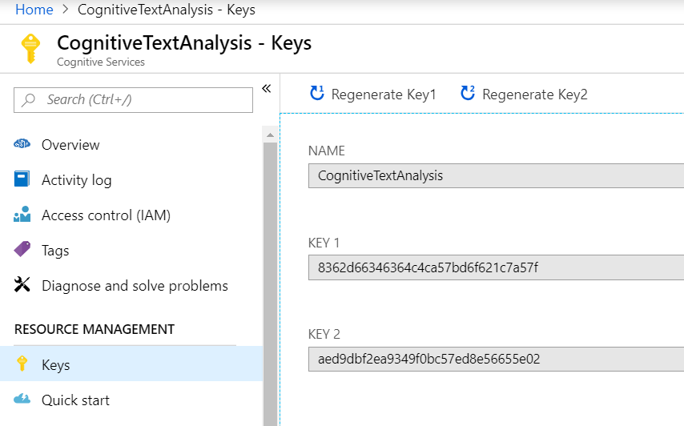Screen dimensions: 684x426
Task: Click the Access control (IAM) icon
Action: click(22, 215)
